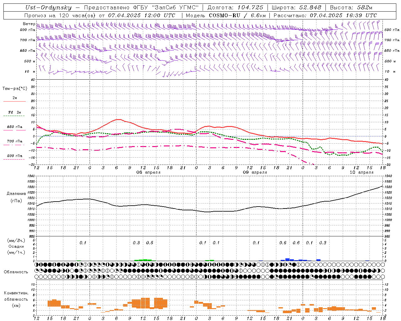
Task: Click the station name Ust-Ordynsky in header
Action: 48,8
